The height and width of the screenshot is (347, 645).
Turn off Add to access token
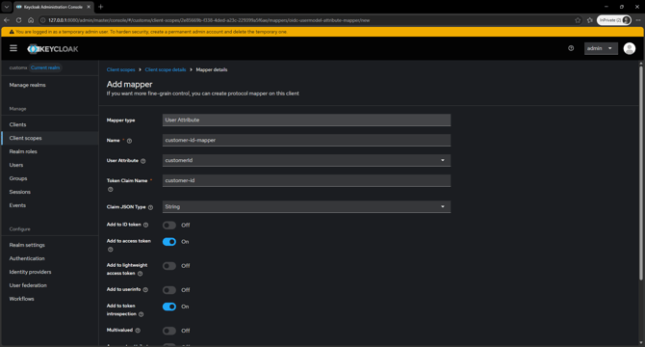pyautogui.click(x=169, y=242)
